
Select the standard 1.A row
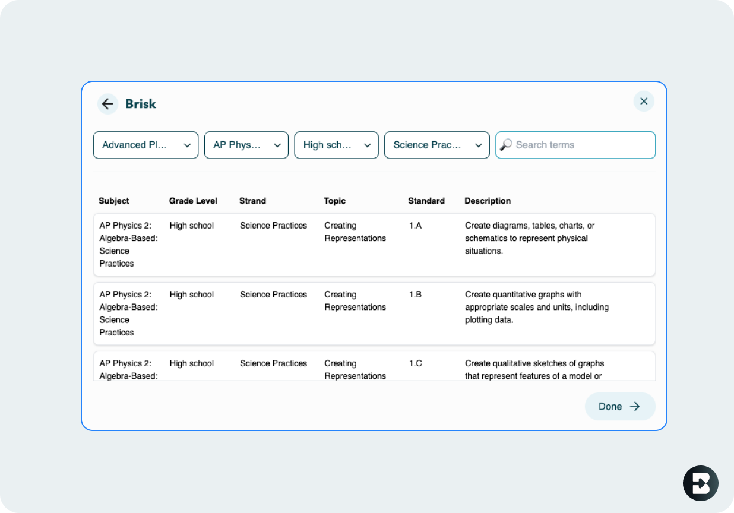tap(374, 245)
